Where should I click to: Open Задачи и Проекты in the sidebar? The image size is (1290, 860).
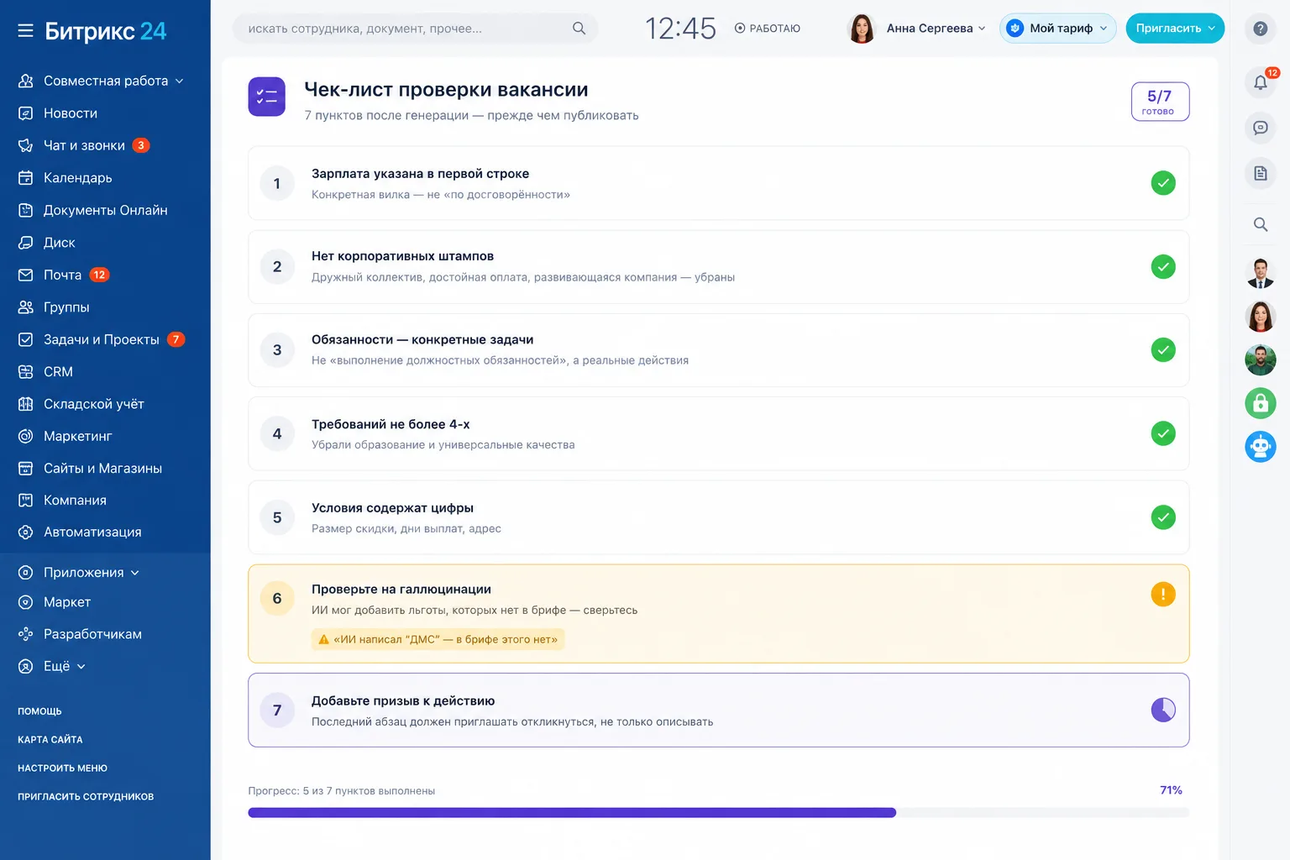102,339
